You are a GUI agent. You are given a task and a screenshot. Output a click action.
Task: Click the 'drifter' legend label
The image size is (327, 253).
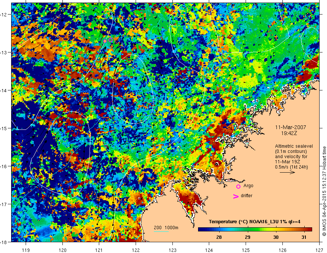point(246,196)
